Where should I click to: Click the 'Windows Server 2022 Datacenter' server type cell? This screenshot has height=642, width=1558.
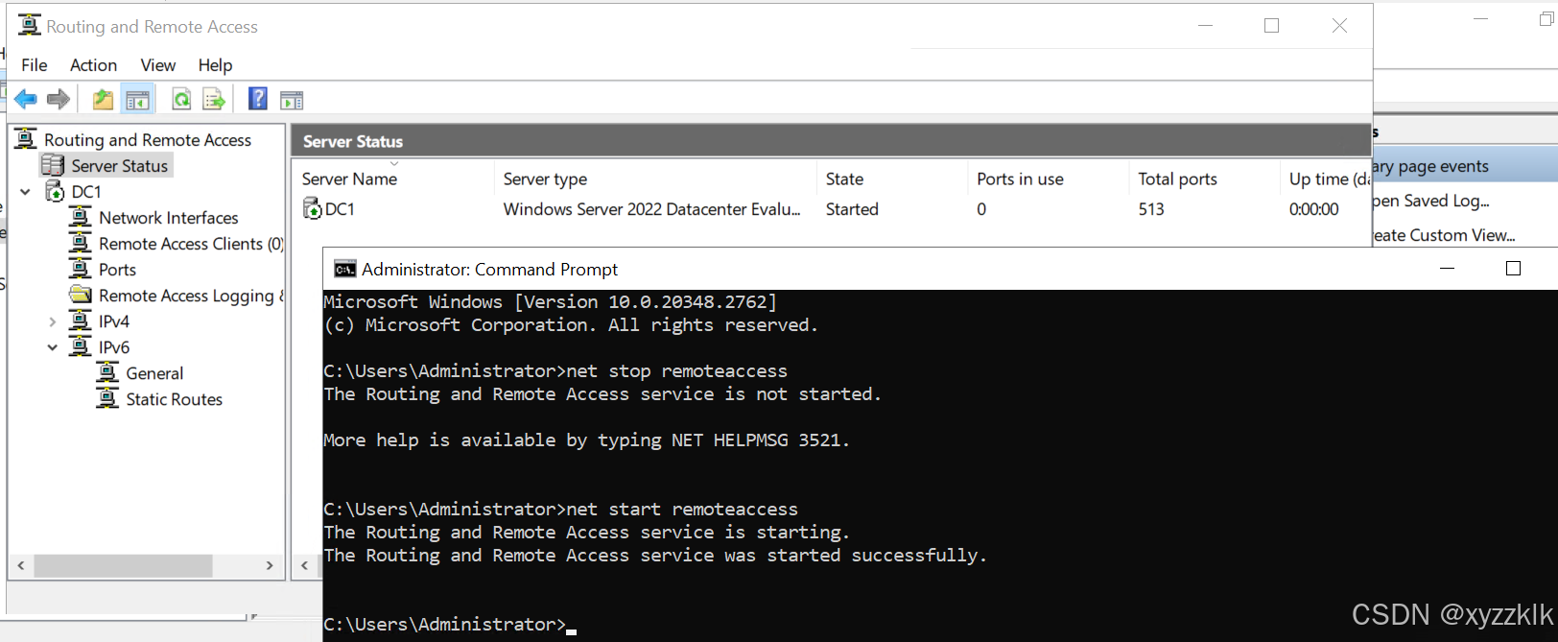click(651, 208)
